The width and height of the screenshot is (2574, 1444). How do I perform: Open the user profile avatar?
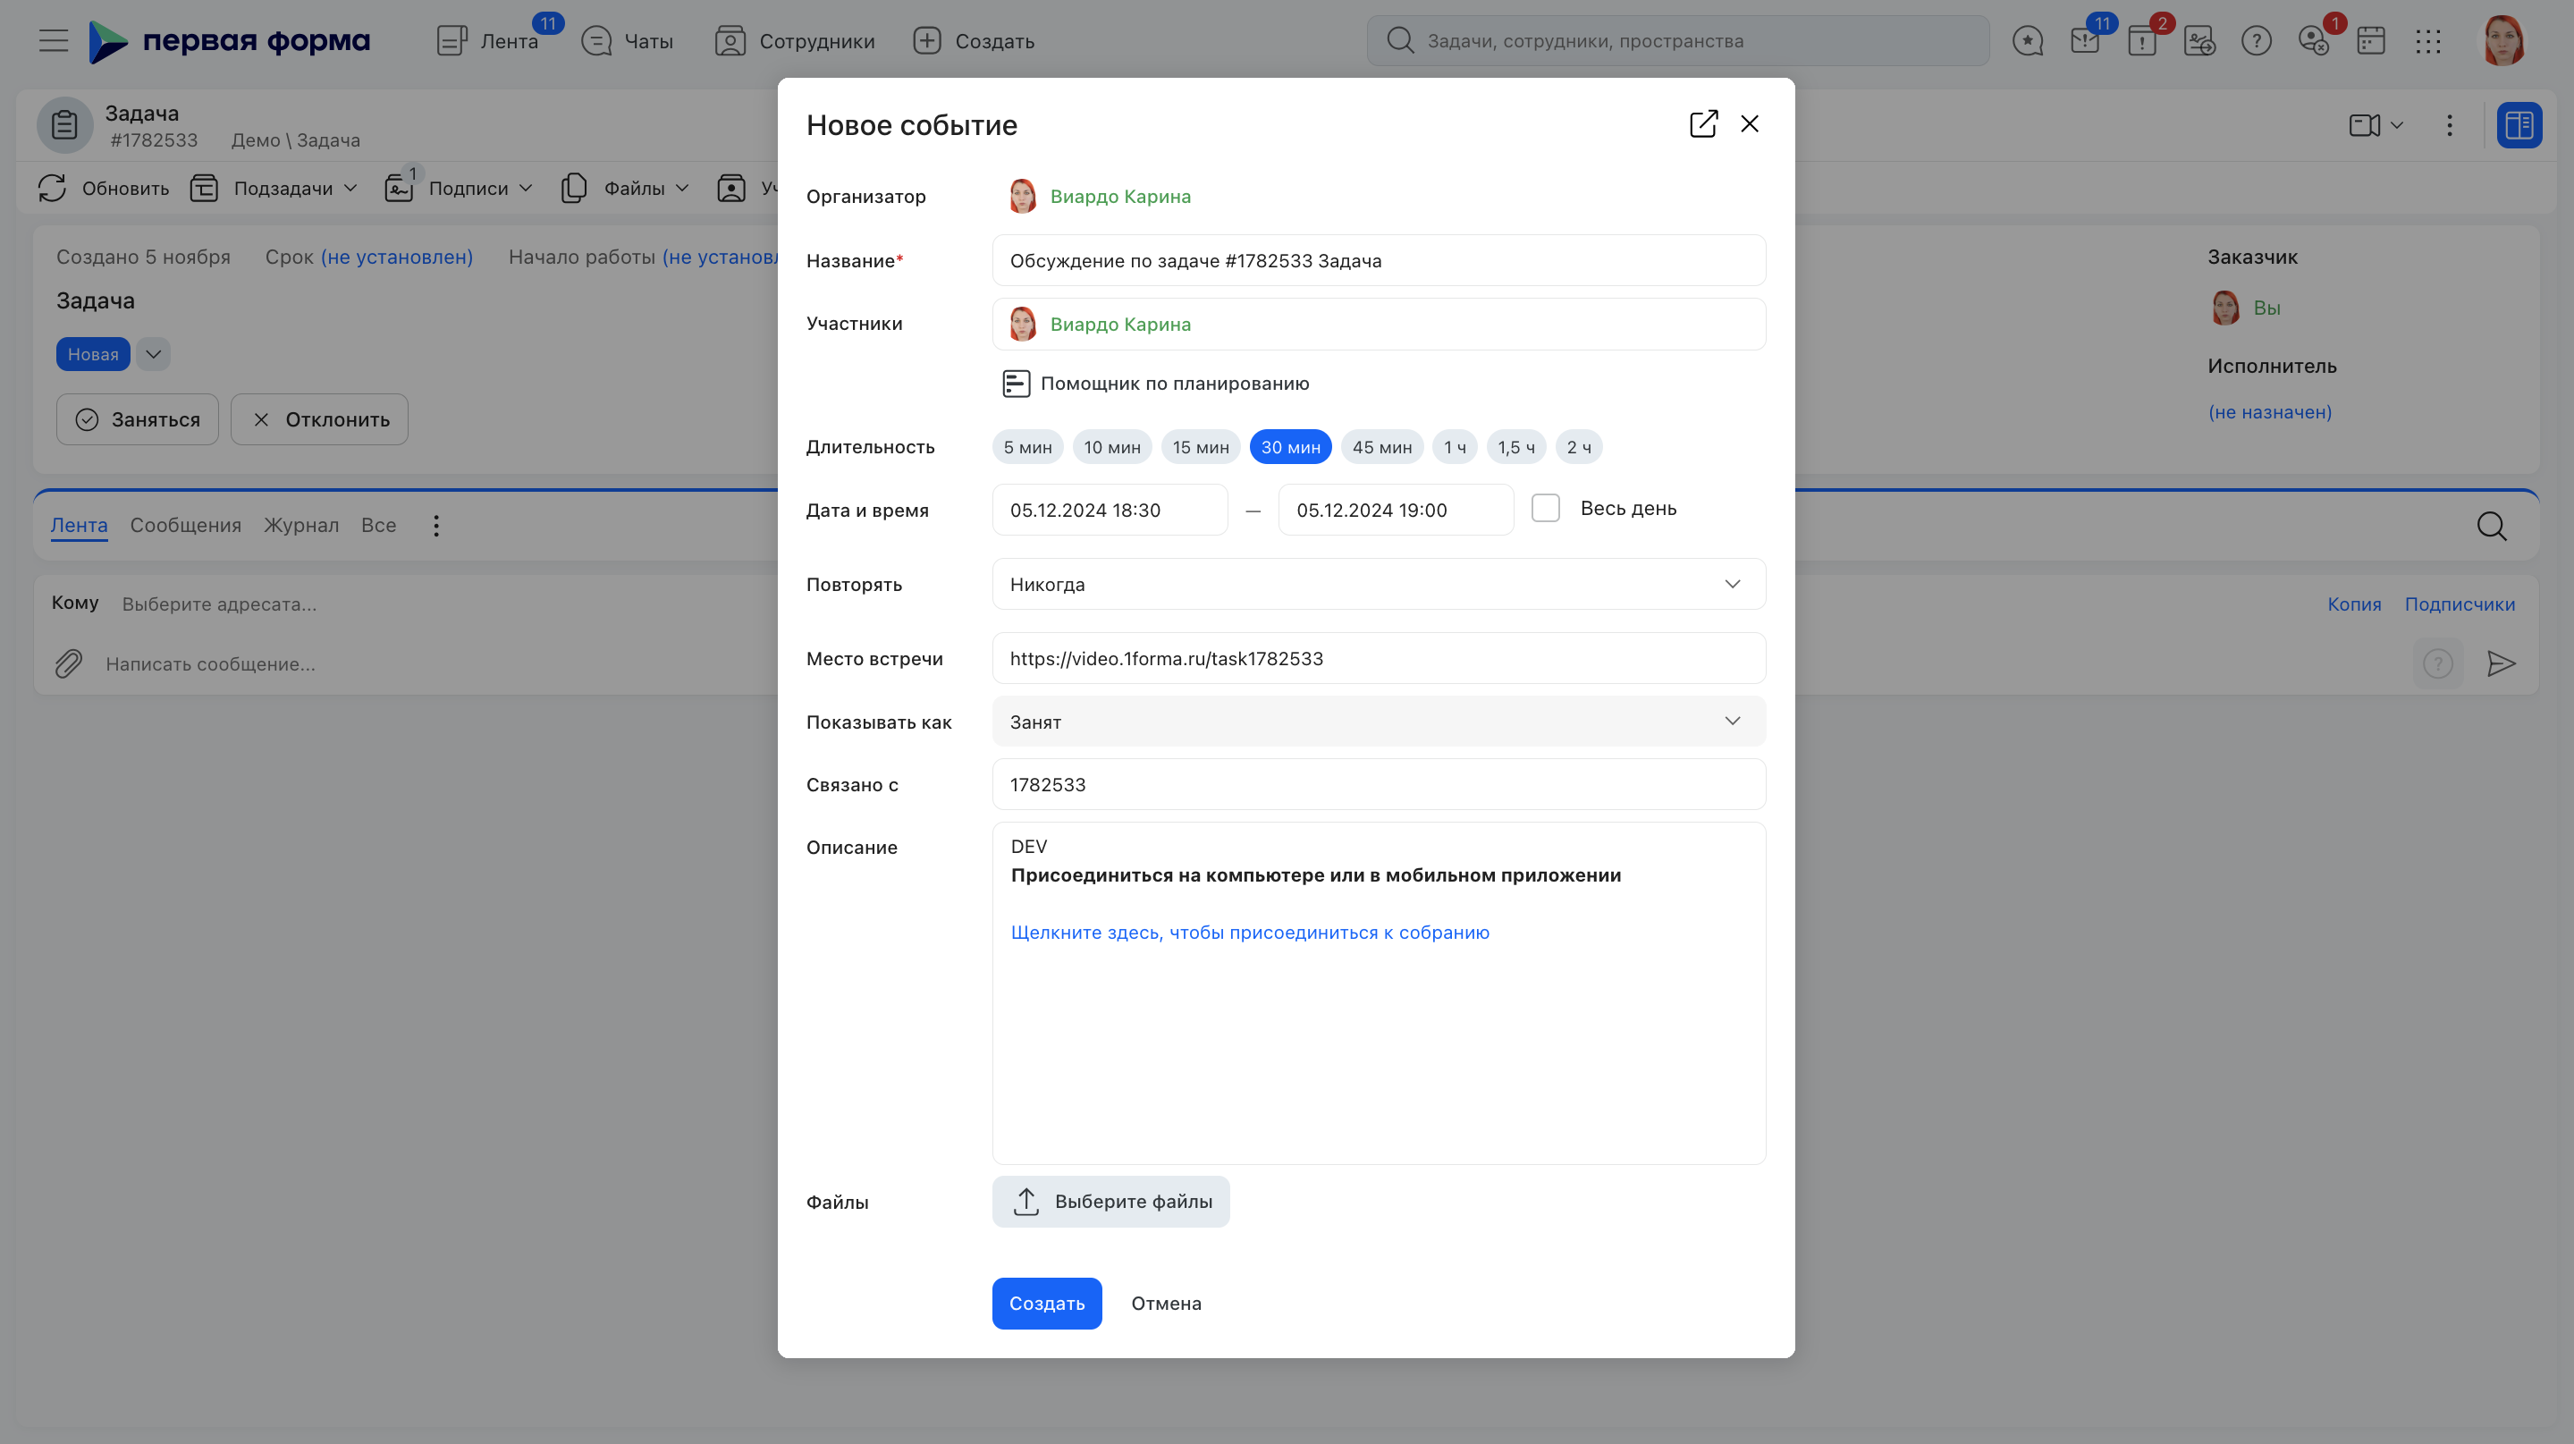2503,41
